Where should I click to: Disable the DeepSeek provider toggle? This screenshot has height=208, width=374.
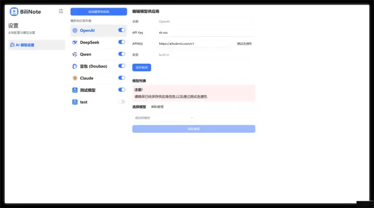point(122,42)
